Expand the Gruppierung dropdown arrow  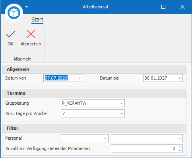122,103
